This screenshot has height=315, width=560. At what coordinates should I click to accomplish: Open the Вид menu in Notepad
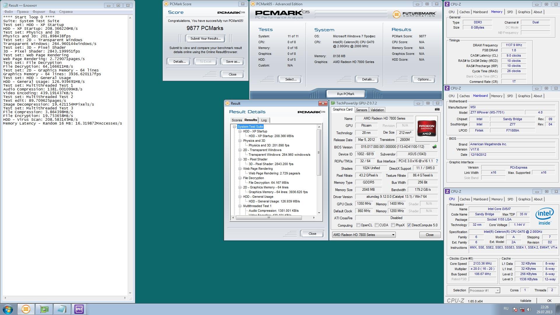pyautogui.click(x=52, y=12)
